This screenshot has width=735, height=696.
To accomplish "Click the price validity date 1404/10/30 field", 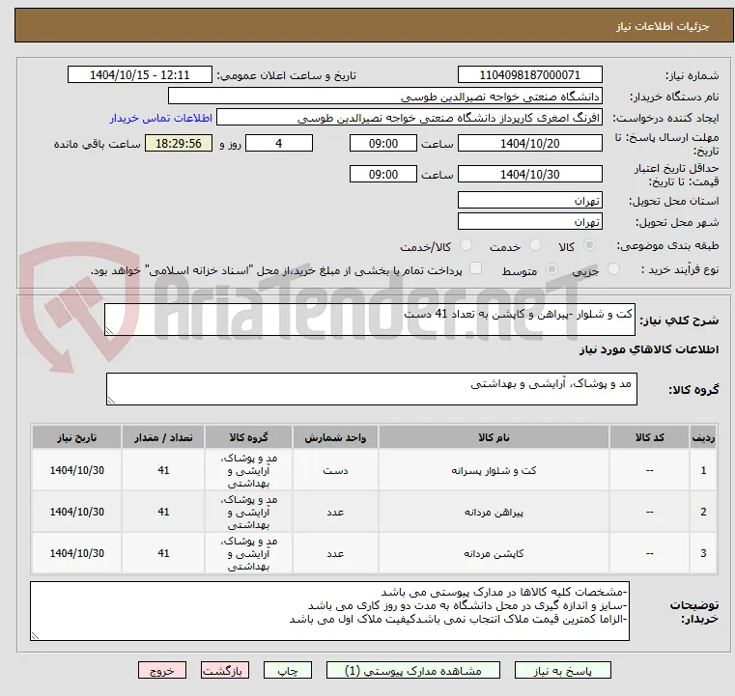I will tap(529, 174).
